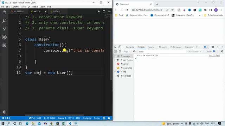
Task: Open DevTools settings gear
Action: pyautogui.click(x=213, y=47)
